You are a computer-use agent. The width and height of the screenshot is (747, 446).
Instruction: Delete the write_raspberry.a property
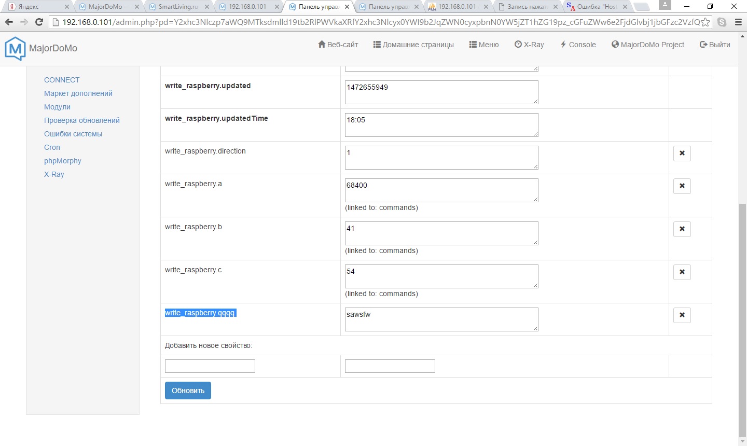point(682,186)
